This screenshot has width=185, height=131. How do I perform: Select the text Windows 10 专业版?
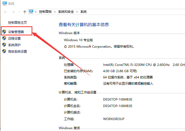click(79, 40)
